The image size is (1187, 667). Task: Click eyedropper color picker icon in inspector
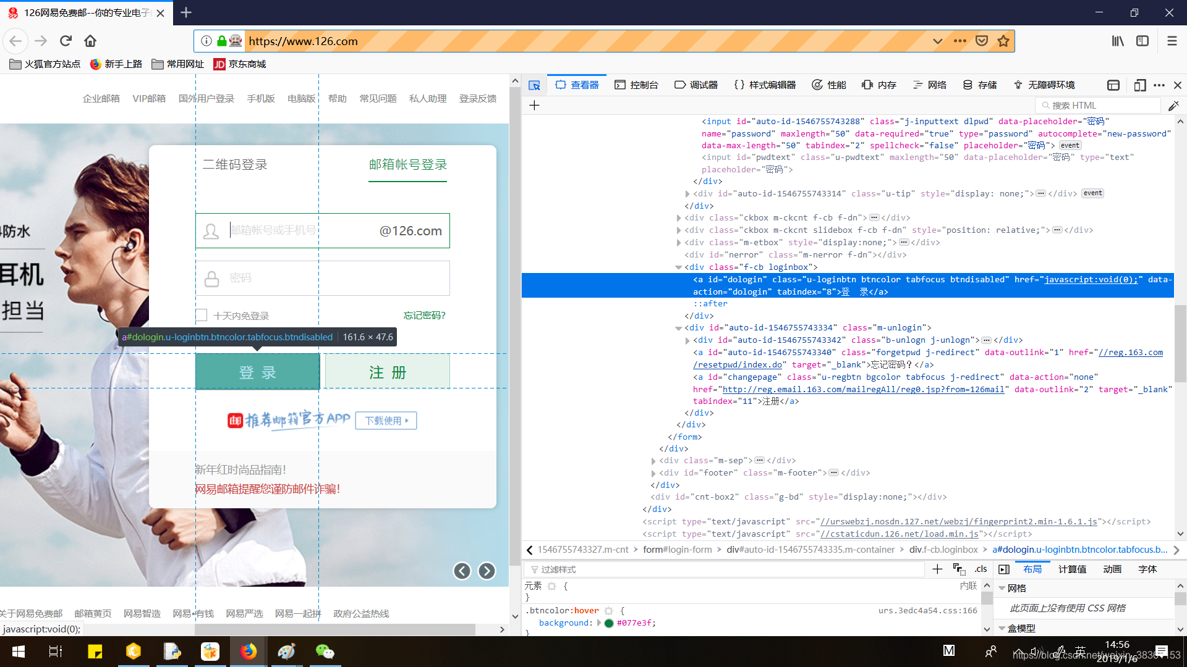(1173, 106)
